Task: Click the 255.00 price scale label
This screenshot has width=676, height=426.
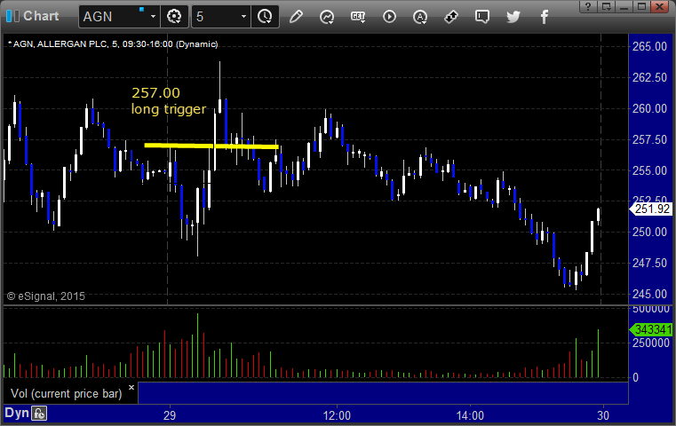Action: click(649, 170)
